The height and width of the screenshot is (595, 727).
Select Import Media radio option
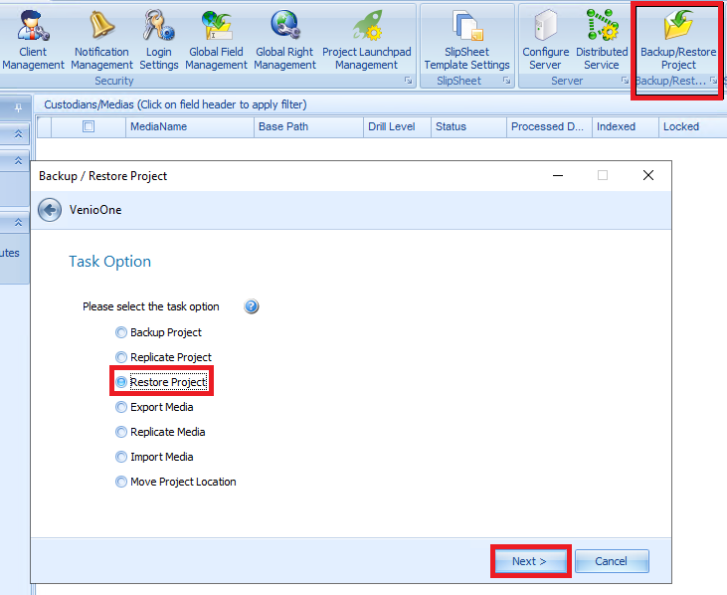154,457
